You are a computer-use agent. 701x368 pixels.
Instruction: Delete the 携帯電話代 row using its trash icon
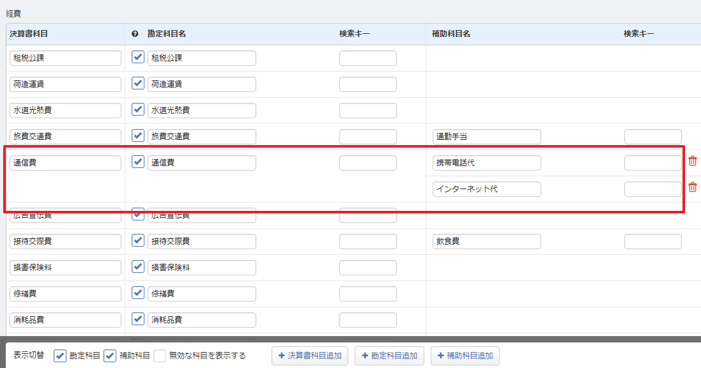pos(692,162)
